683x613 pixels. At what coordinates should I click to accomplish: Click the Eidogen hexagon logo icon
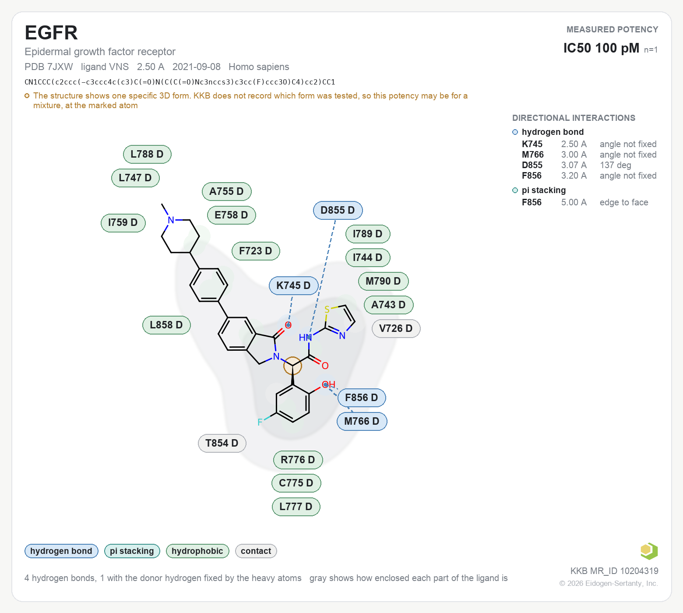click(649, 551)
